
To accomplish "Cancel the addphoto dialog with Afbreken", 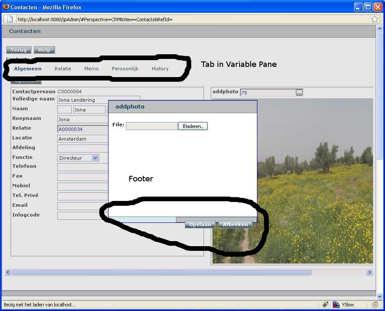I will point(235,225).
